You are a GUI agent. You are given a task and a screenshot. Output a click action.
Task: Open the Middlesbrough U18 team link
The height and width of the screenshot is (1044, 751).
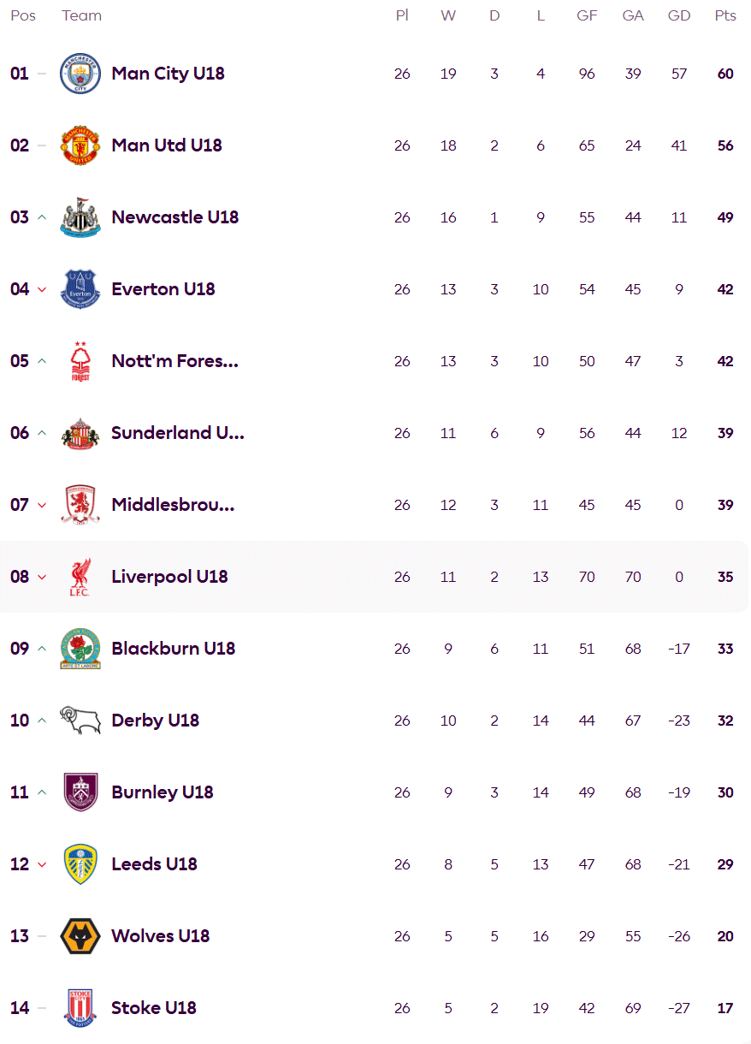(173, 505)
